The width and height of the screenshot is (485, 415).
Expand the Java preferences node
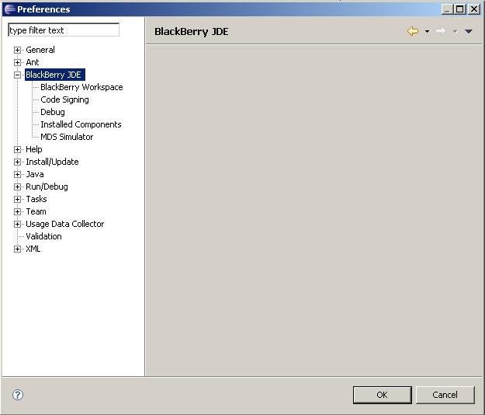[17, 174]
